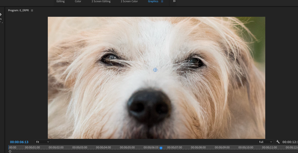Open the Full playback resolution dropdown

[265, 142]
